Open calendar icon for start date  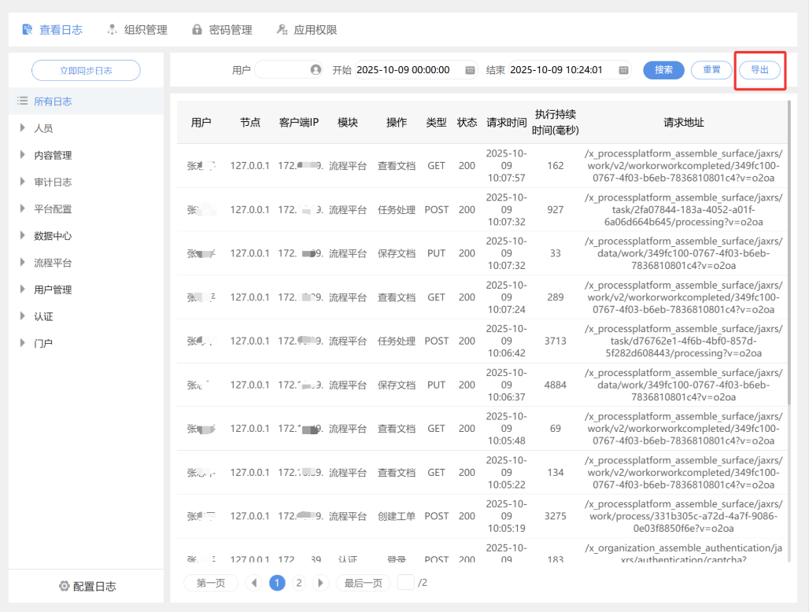471,70
